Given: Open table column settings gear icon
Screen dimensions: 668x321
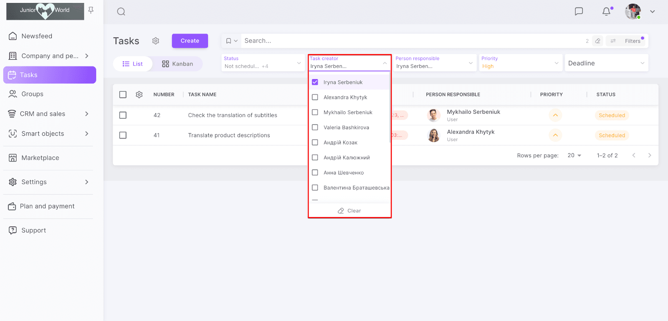Looking at the screenshot, I should tap(139, 95).
